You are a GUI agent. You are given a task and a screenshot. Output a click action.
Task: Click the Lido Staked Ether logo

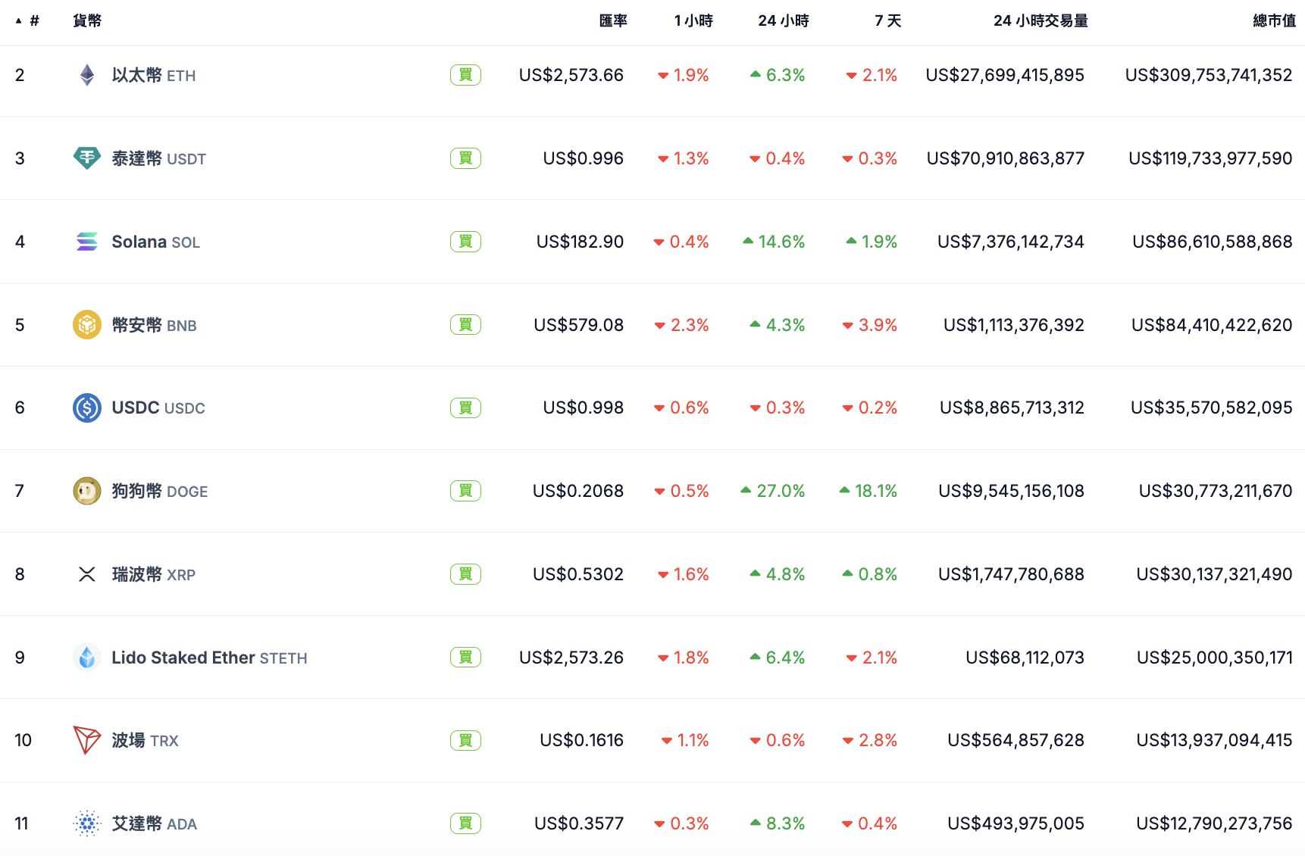coord(87,658)
